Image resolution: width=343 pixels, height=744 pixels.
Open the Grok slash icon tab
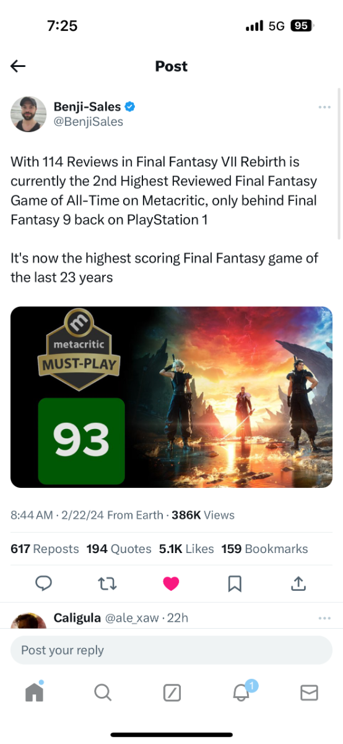[171, 693]
